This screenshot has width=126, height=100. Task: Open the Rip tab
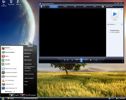point(75,6)
